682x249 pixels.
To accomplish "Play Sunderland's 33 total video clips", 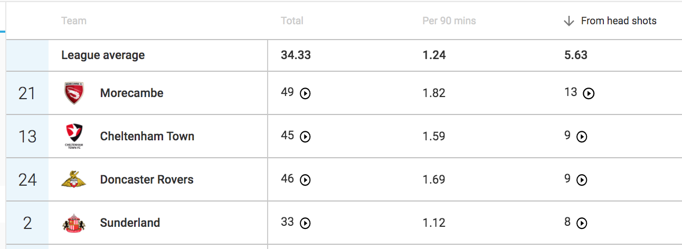I will click(305, 223).
